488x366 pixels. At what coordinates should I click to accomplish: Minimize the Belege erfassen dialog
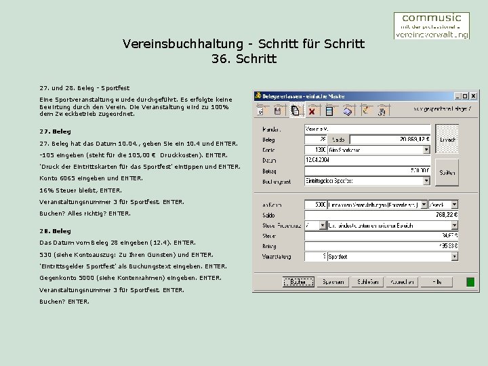(x=457, y=96)
